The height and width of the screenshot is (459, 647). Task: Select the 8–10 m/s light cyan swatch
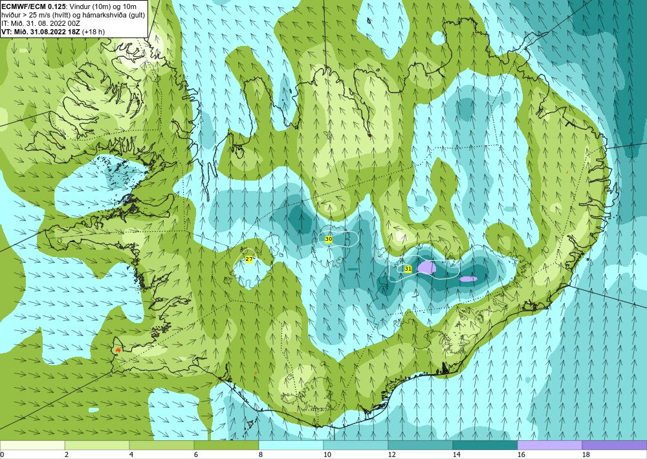click(x=291, y=445)
